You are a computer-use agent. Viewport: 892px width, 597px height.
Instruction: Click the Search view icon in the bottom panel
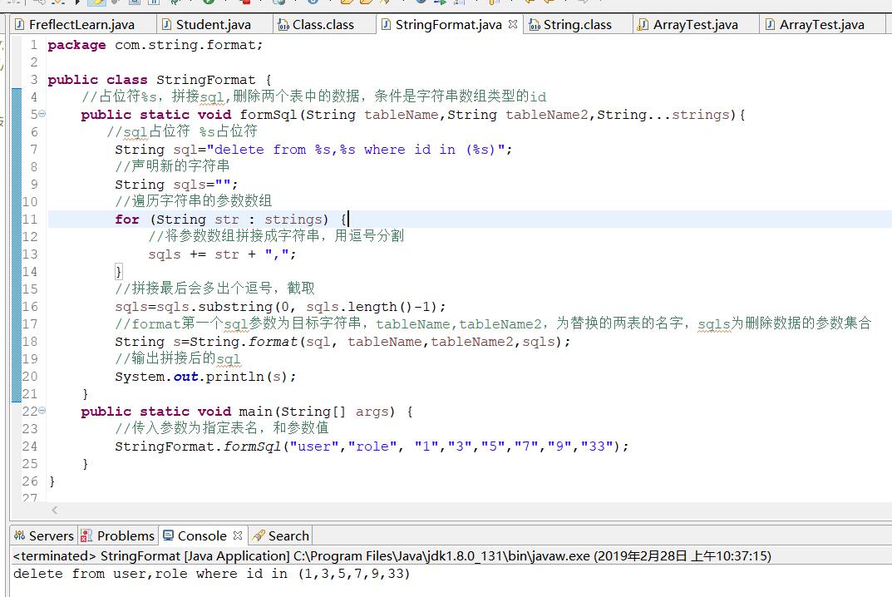tap(256, 535)
